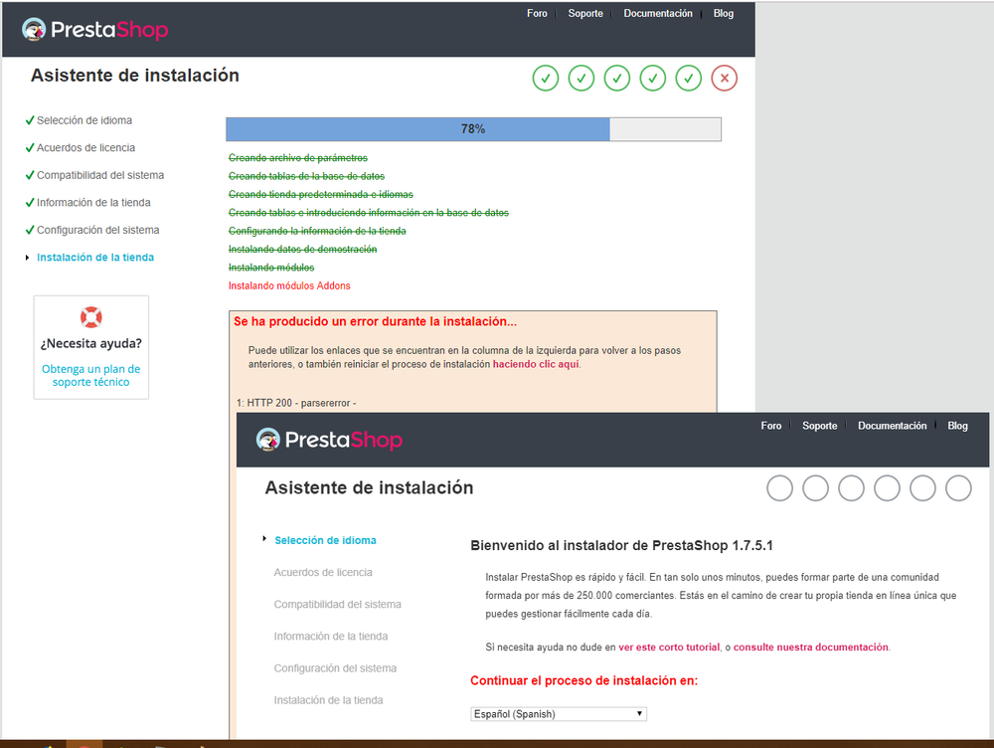Go to completed step Selección de idioma
Image resolution: width=994 pixels, height=748 pixels.
point(84,120)
